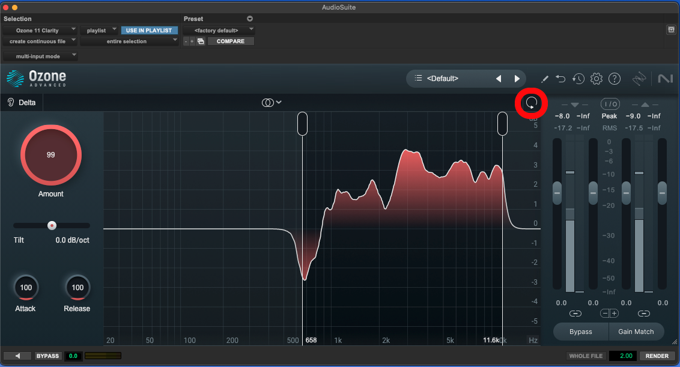This screenshot has height=367, width=680.
Task: Click the minus preset button
Action: (x=186, y=41)
